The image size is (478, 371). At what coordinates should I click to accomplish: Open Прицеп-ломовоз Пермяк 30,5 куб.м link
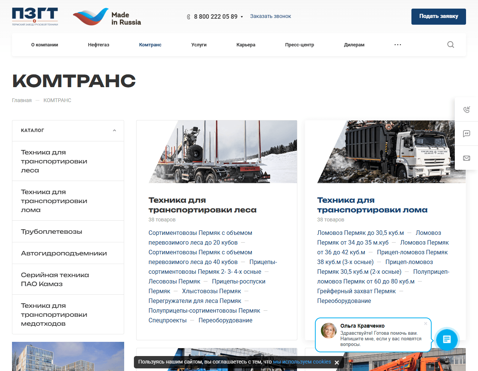click(x=375, y=267)
